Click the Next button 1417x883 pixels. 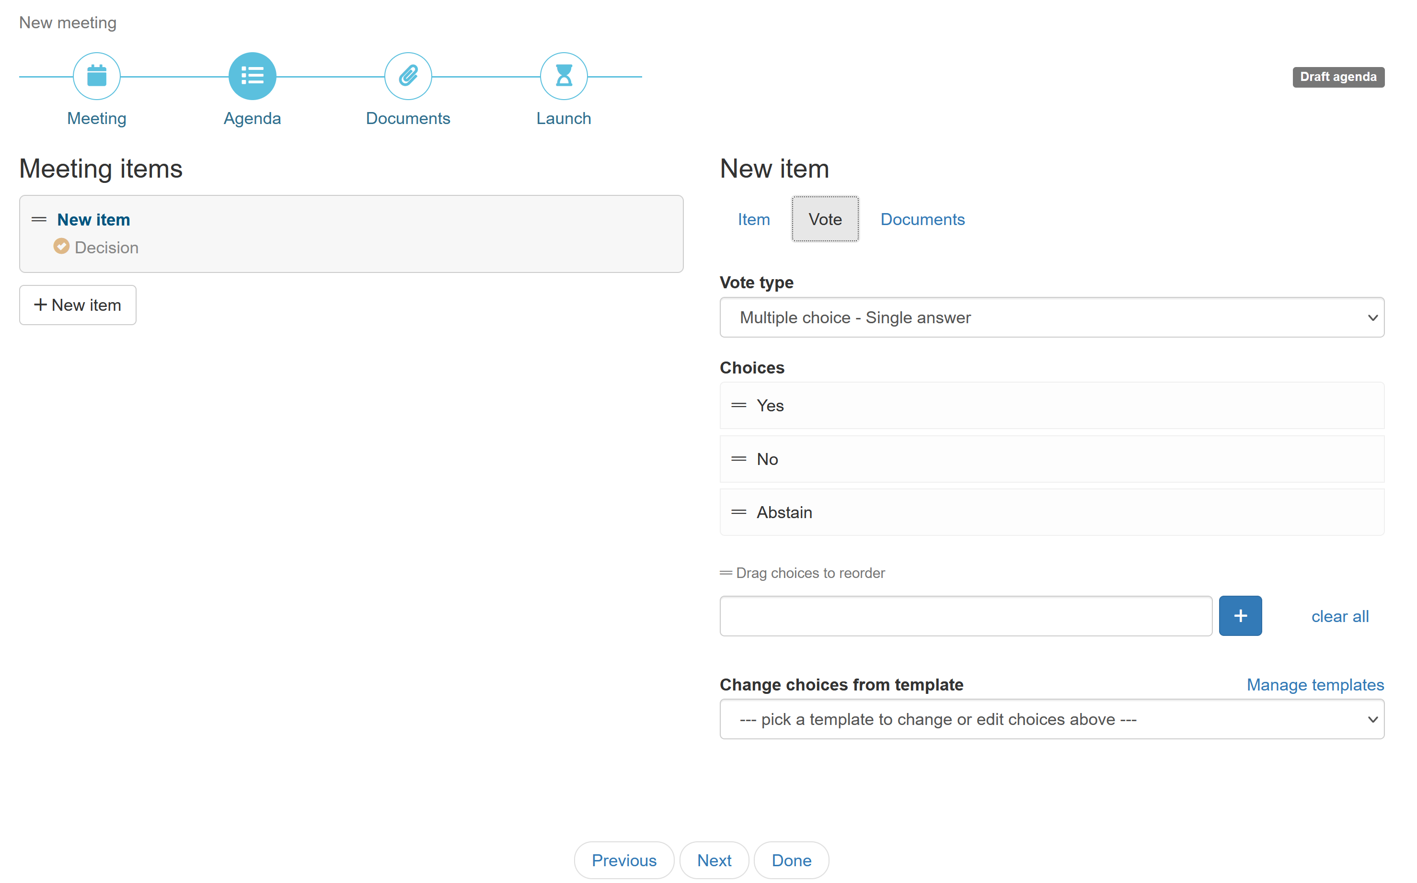tap(714, 860)
